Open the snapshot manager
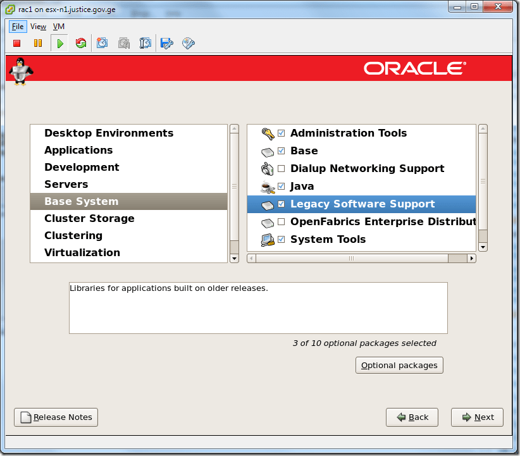Screen dimensions: 520x456 [145, 43]
